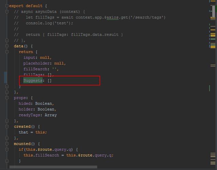Click the 'Array' type
217x170 pixels.
pyautogui.click(x=51, y=115)
